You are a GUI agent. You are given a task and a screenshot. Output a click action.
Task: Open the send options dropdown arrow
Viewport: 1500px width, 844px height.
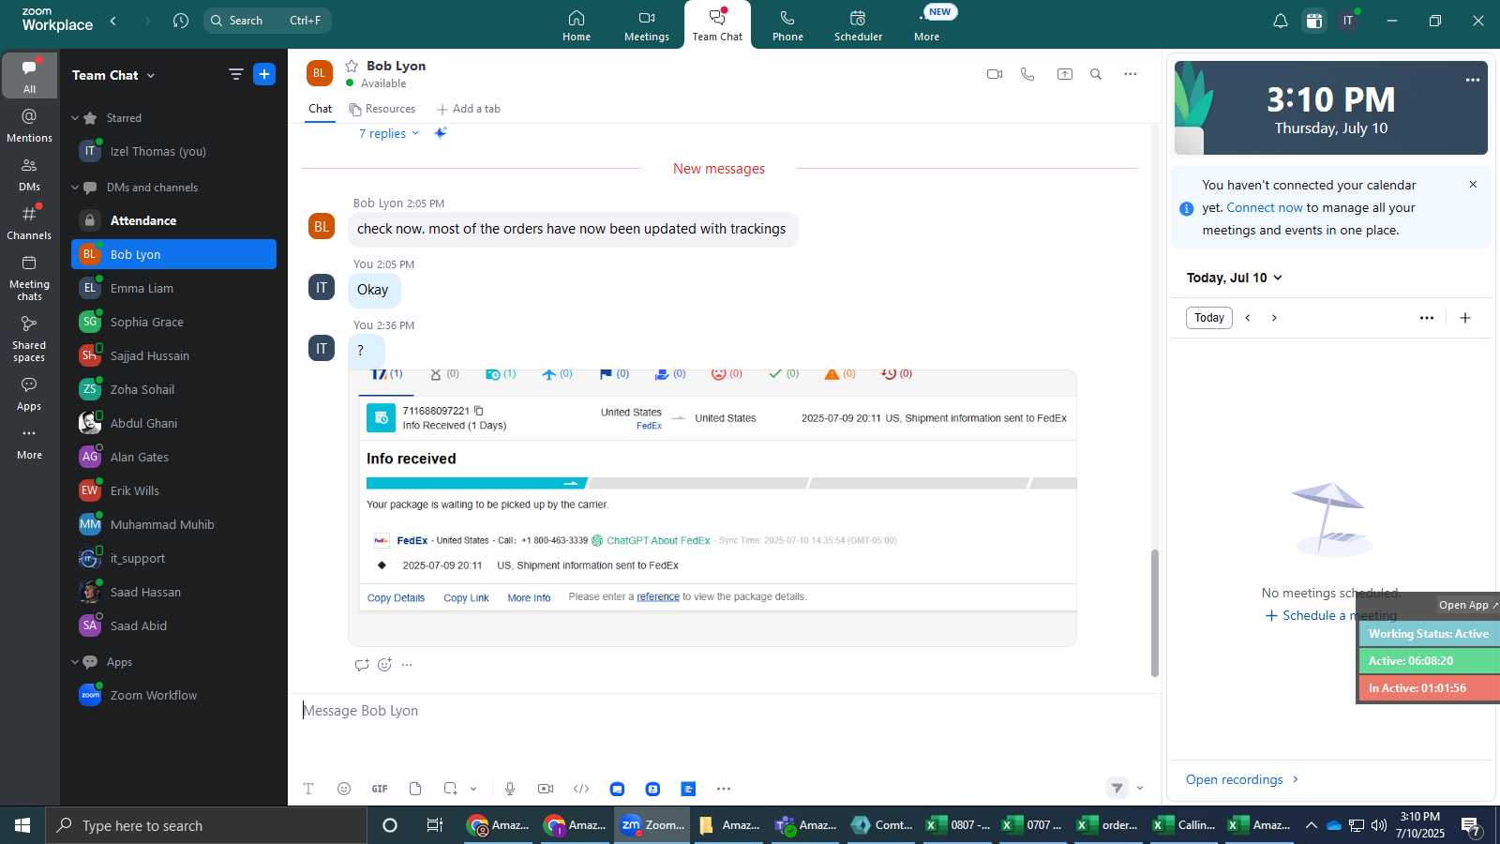(1140, 789)
